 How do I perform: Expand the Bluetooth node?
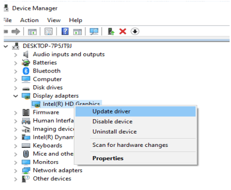15,71
